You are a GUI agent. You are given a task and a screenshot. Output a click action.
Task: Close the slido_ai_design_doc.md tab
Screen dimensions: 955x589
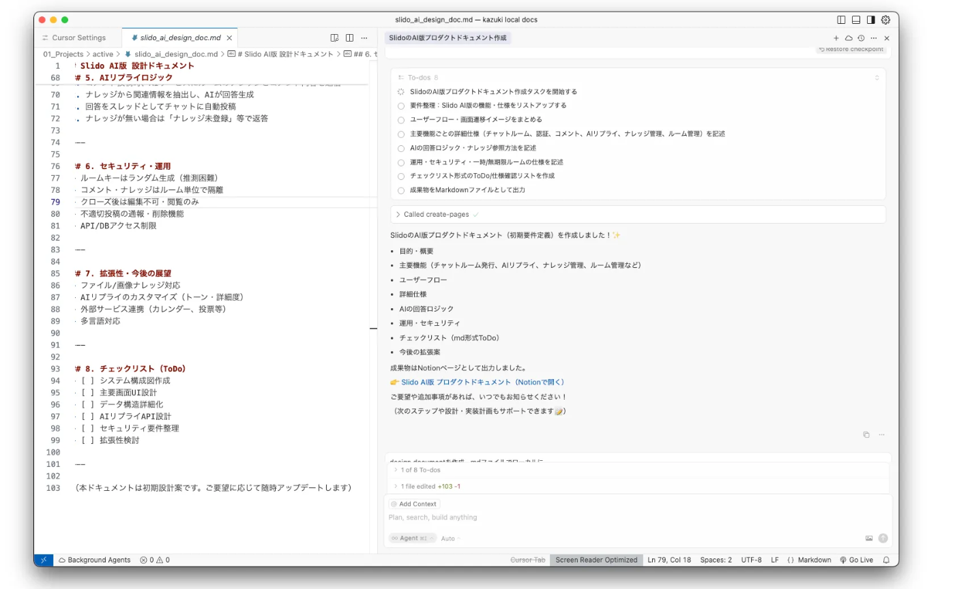click(229, 38)
